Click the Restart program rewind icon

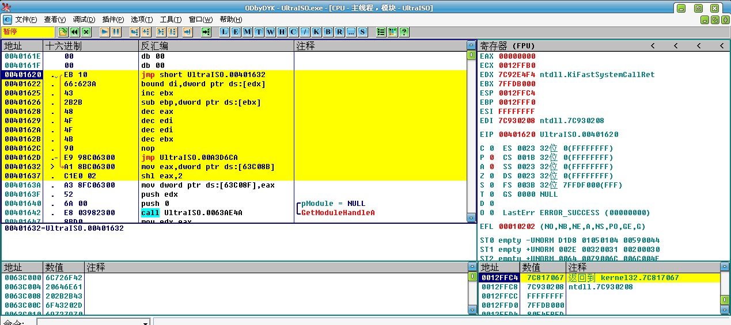(x=74, y=32)
